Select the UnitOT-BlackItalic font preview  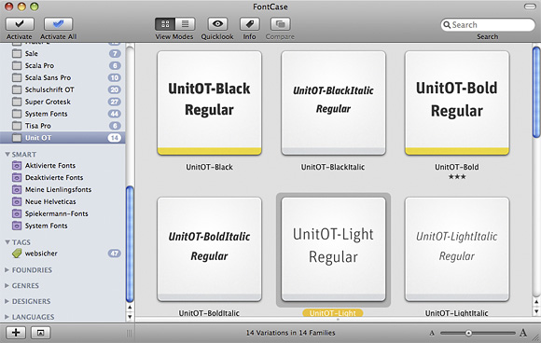point(333,103)
